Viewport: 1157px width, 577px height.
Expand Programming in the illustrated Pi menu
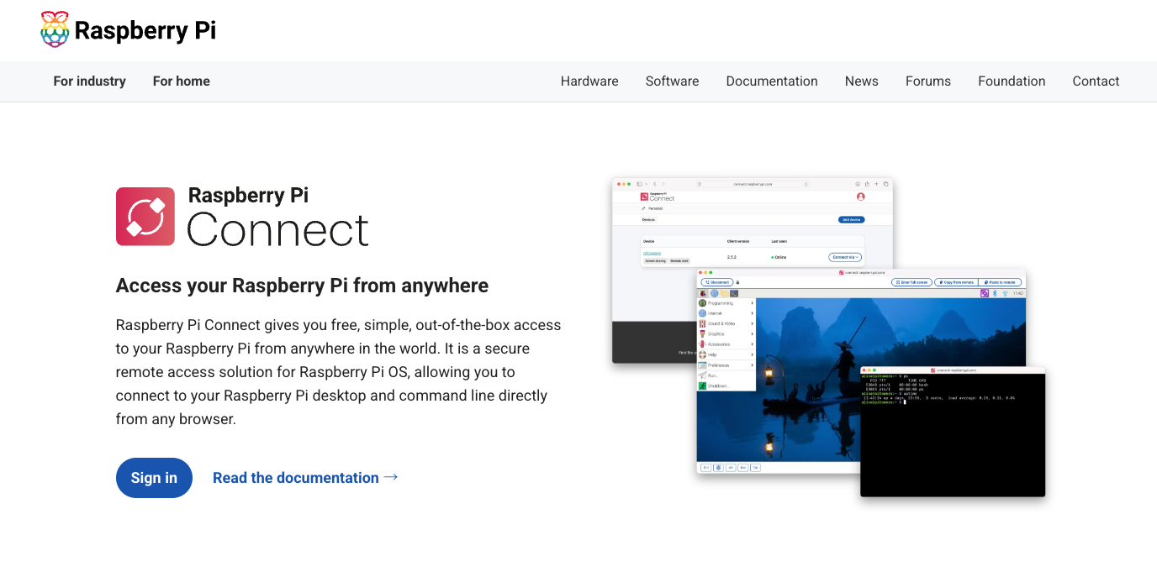click(726, 303)
